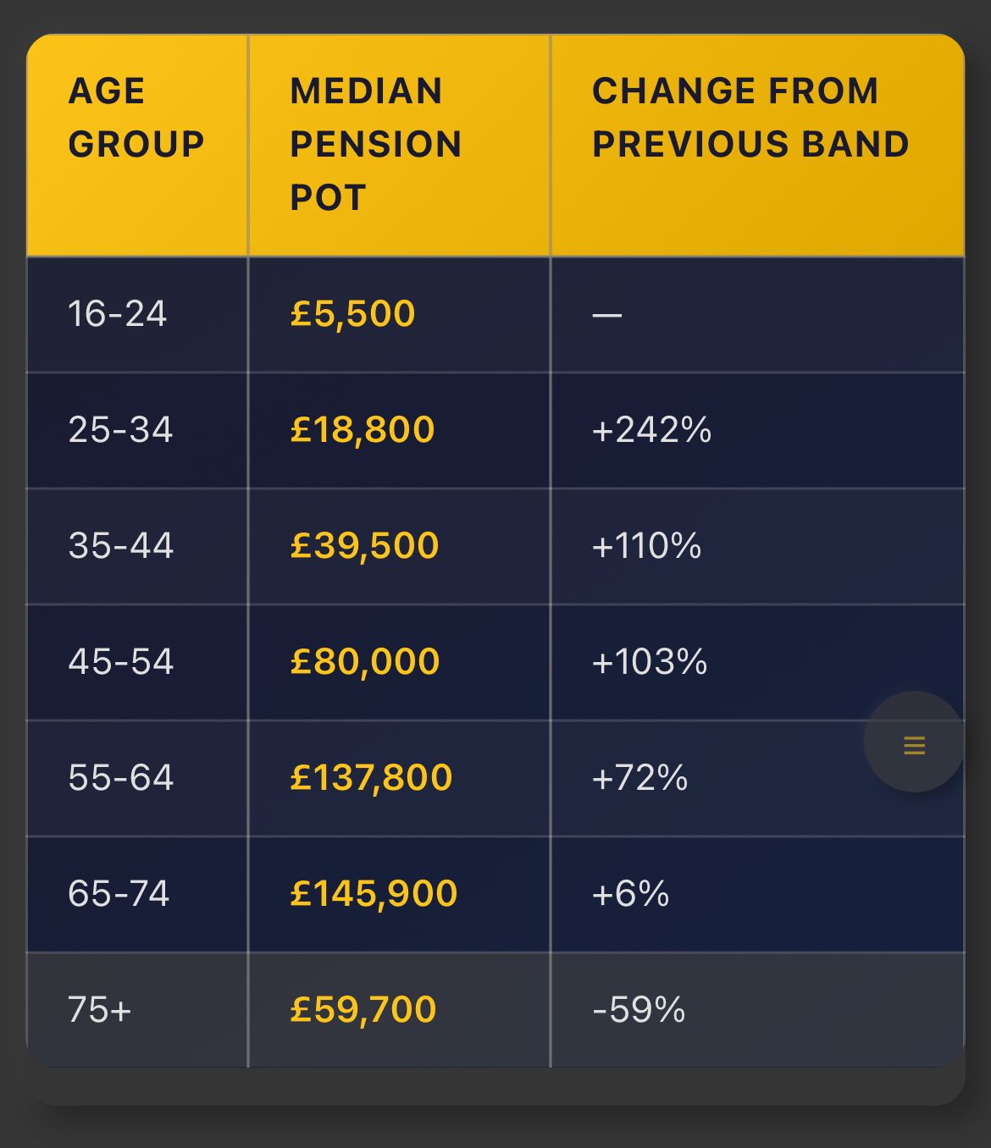Click the Age Group column header
Image resolution: width=991 pixels, height=1148 pixels.
[136, 118]
